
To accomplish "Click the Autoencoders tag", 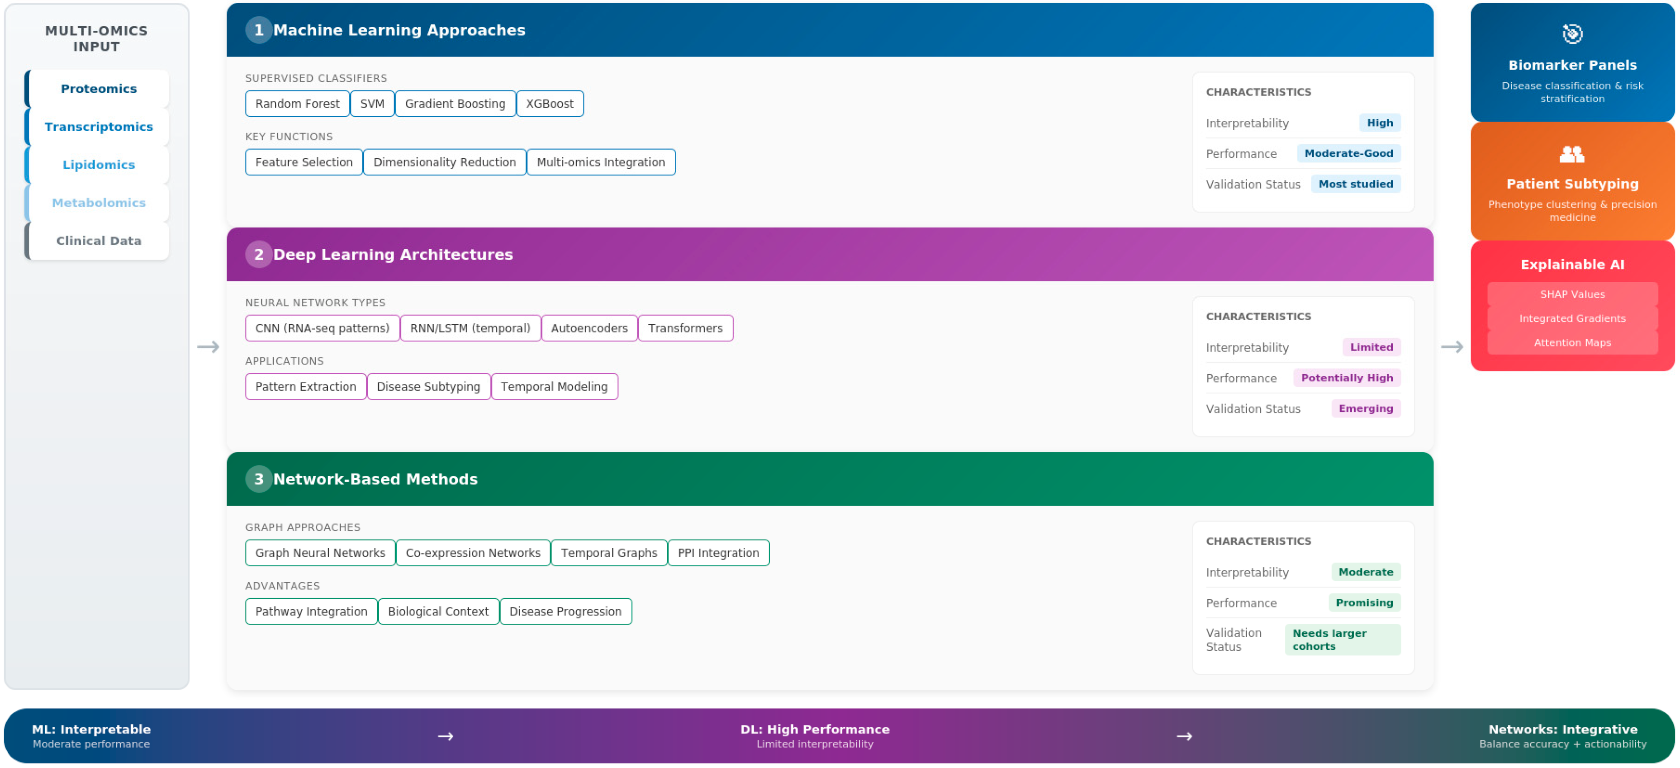I will pyautogui.click(x=589, y=328).
